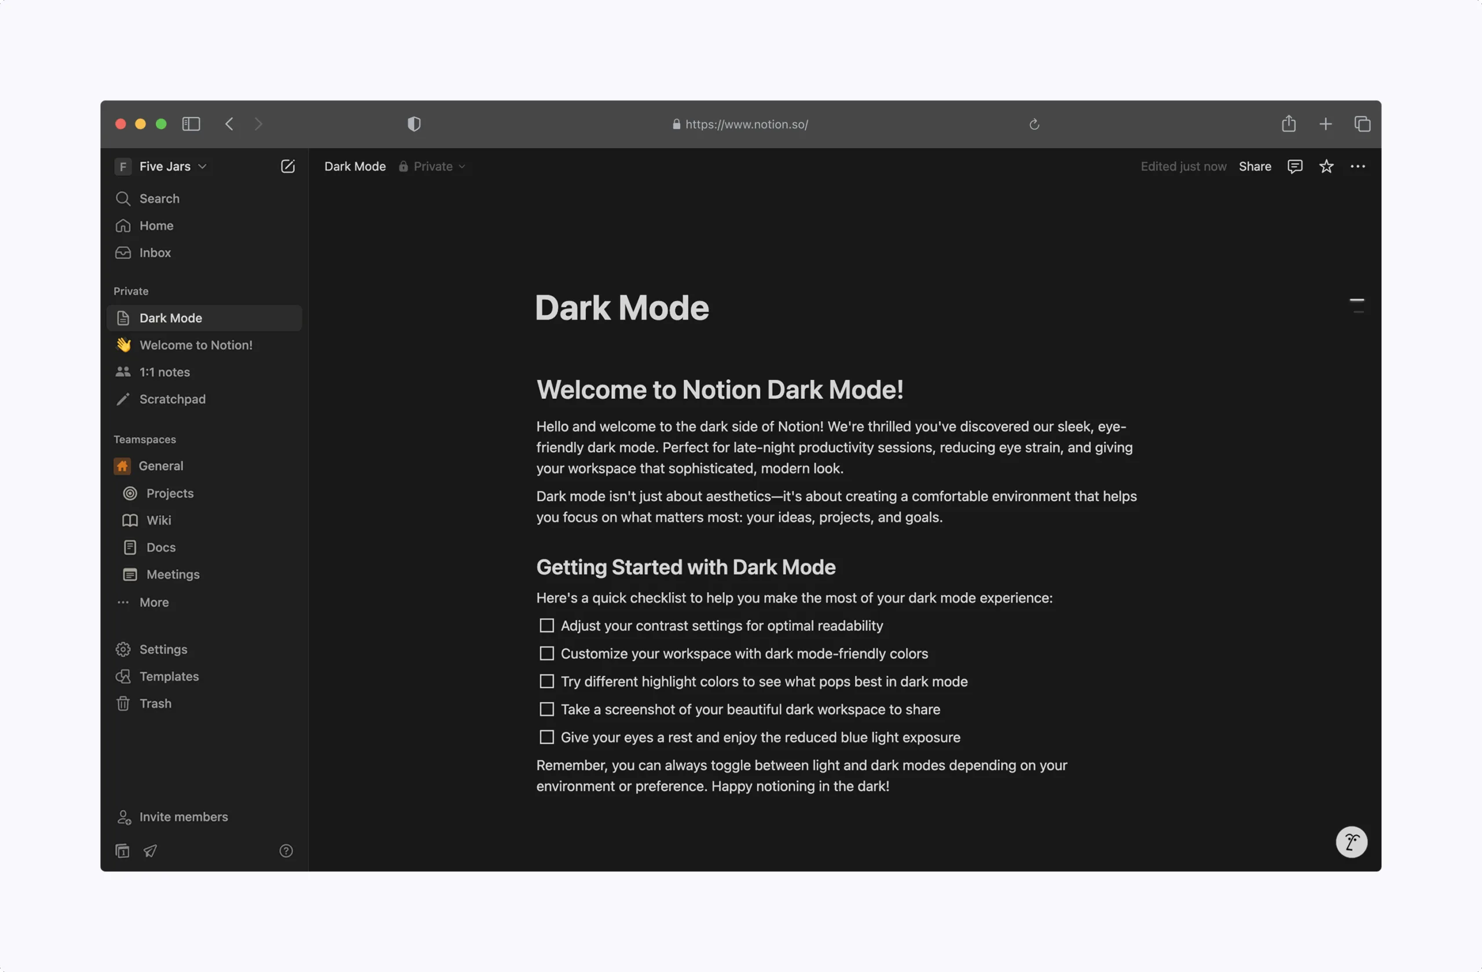Click the browser share icon
1482x972 pixels.
[1289, 123]
